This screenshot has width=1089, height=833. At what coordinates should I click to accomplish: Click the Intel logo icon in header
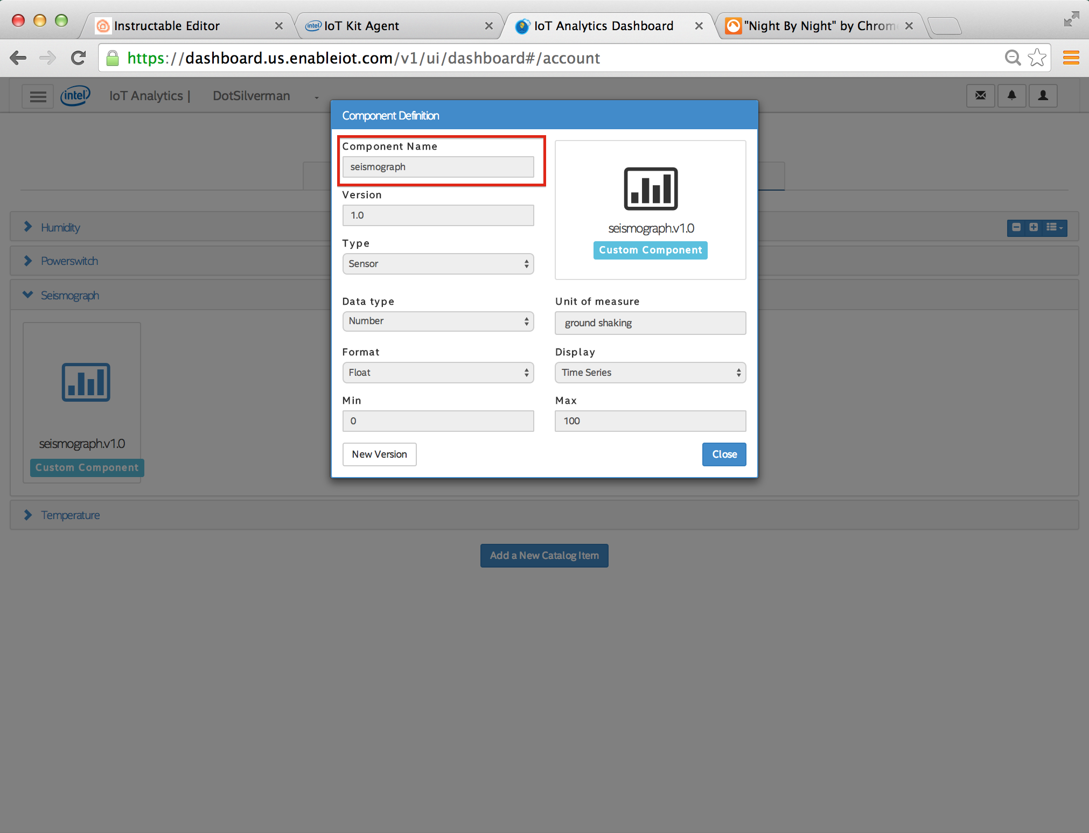click(x=74, y=95)
